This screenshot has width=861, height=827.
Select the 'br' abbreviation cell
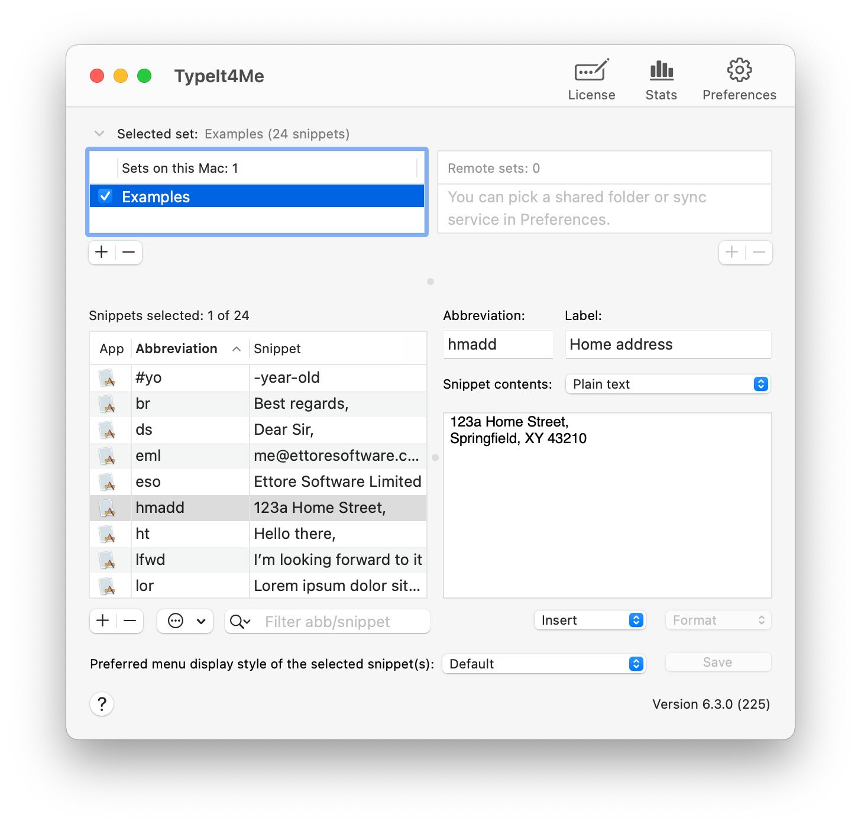coord(190,403)
